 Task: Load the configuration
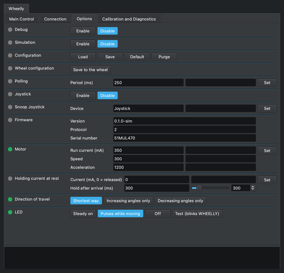[x=83, y=57]
